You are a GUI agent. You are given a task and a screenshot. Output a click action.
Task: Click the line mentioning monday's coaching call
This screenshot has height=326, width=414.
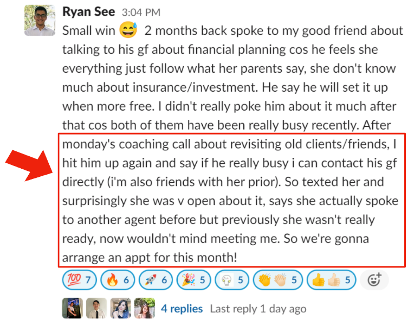pos(229,144)
